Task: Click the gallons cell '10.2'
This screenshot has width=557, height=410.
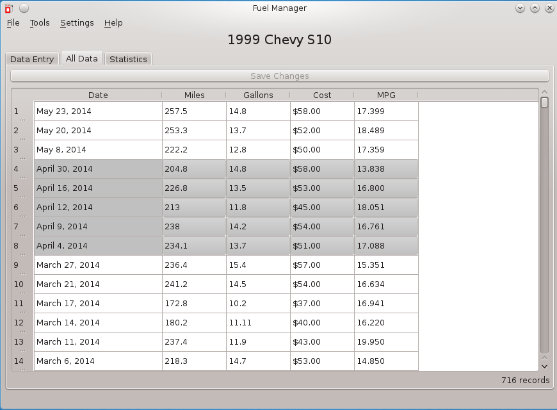Action: pyautogui.click(x=258, y=303)
